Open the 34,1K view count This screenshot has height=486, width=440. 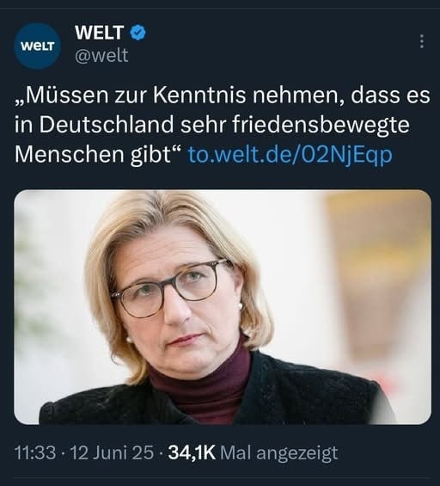(x=192, y=452)
